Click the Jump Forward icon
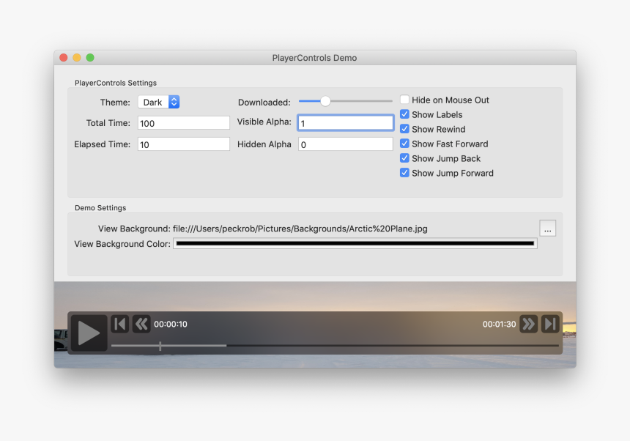Screen dimensions: 630x441 point(549,324)
